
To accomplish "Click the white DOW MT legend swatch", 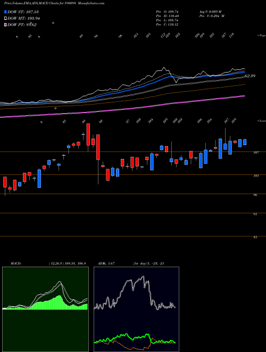I will click(x=5, y=18).
